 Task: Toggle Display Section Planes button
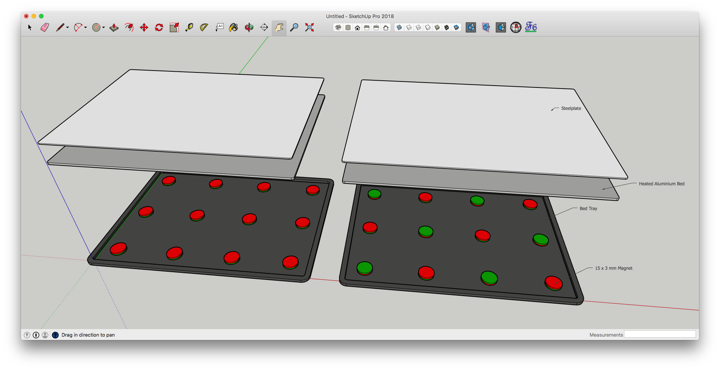point(486,27)
